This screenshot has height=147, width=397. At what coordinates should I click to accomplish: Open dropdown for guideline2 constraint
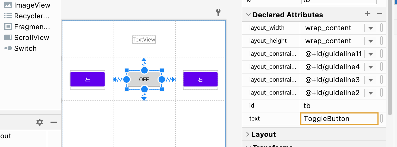(x=371, y=93)
